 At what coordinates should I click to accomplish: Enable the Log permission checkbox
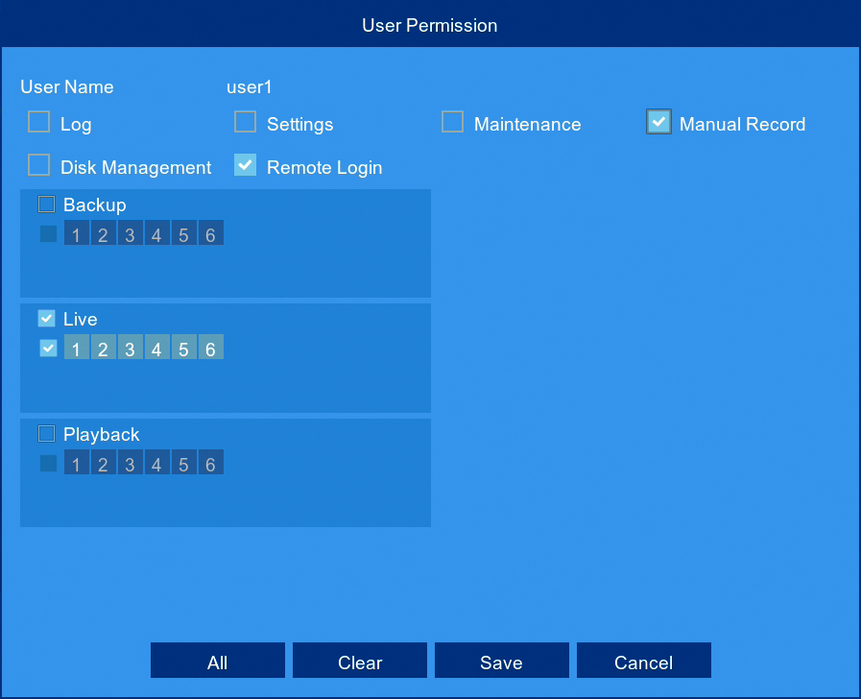coord(39,122)
